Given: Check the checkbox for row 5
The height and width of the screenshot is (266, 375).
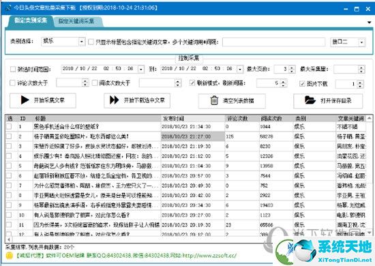Looking at the screenshot, I should 9,166.
